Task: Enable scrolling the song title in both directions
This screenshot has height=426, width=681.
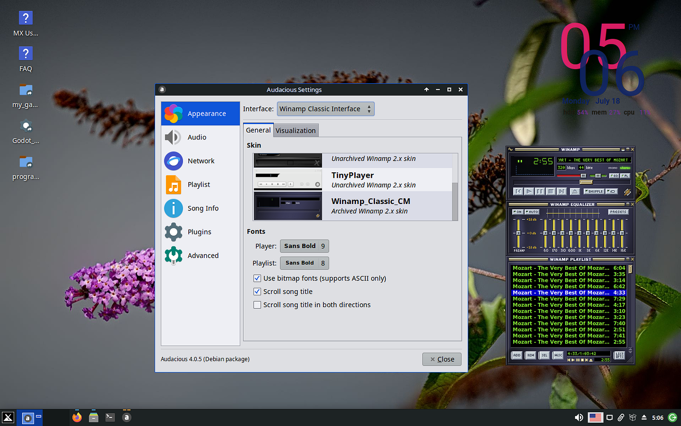Action: (x=257, y=304)
